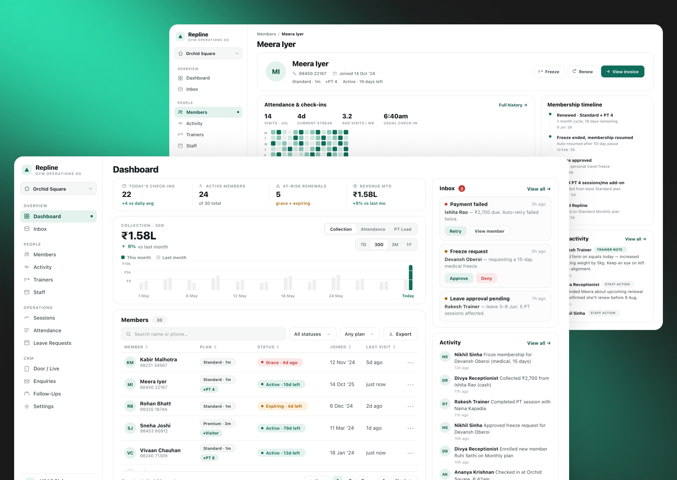677x480 pixels.
Task: Click the Inbox icon in Meera Iyer window sidebar
Action: tap(180, 89)
